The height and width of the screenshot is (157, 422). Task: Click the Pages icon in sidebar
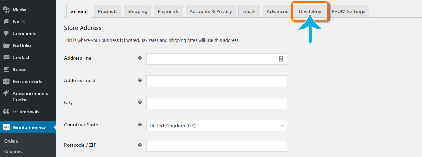[x=6, y=21]
